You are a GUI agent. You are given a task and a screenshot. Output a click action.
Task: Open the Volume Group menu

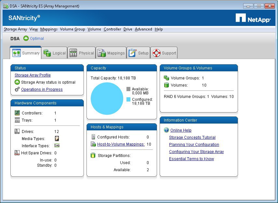tap(72, 29)
